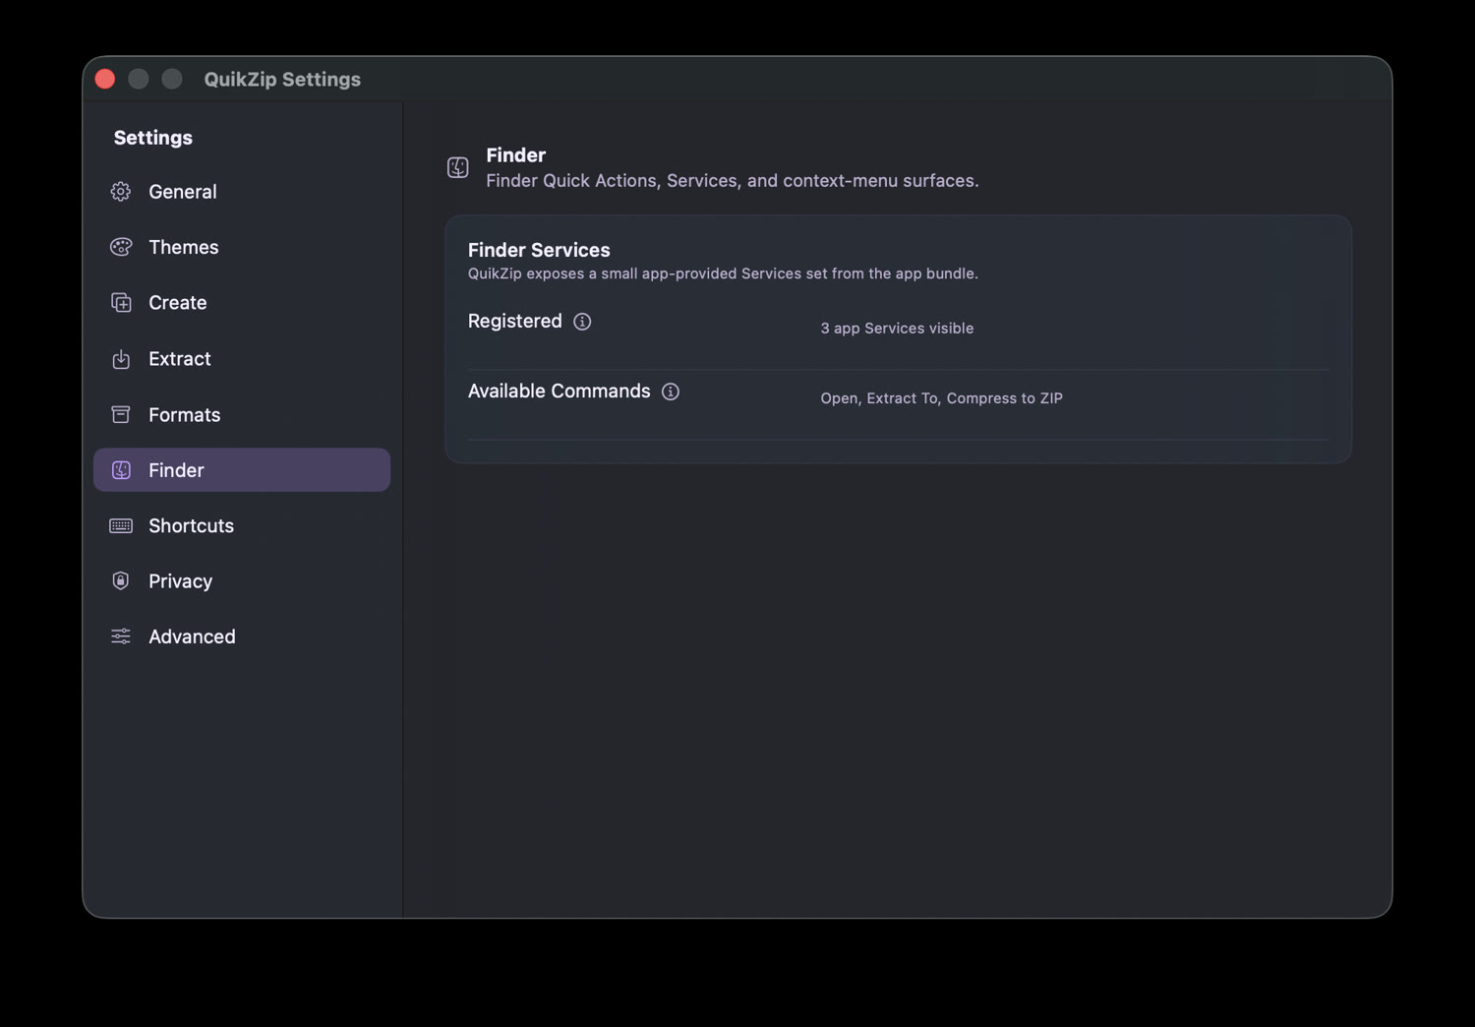Switch to the Themes section
This screenshot has height=1027, width=1475.
pyautogui.click(x=242, y=247)
